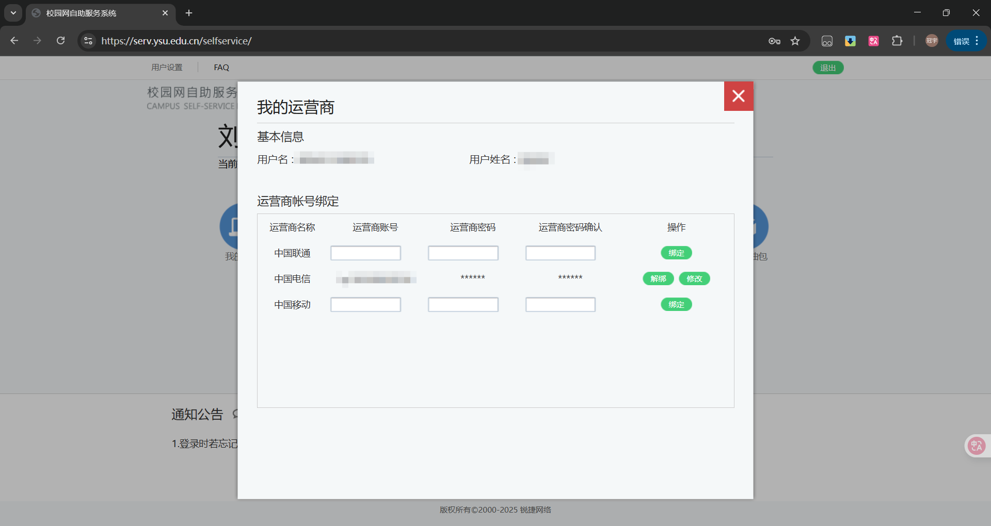Open the browser three-dot menu

977,41
